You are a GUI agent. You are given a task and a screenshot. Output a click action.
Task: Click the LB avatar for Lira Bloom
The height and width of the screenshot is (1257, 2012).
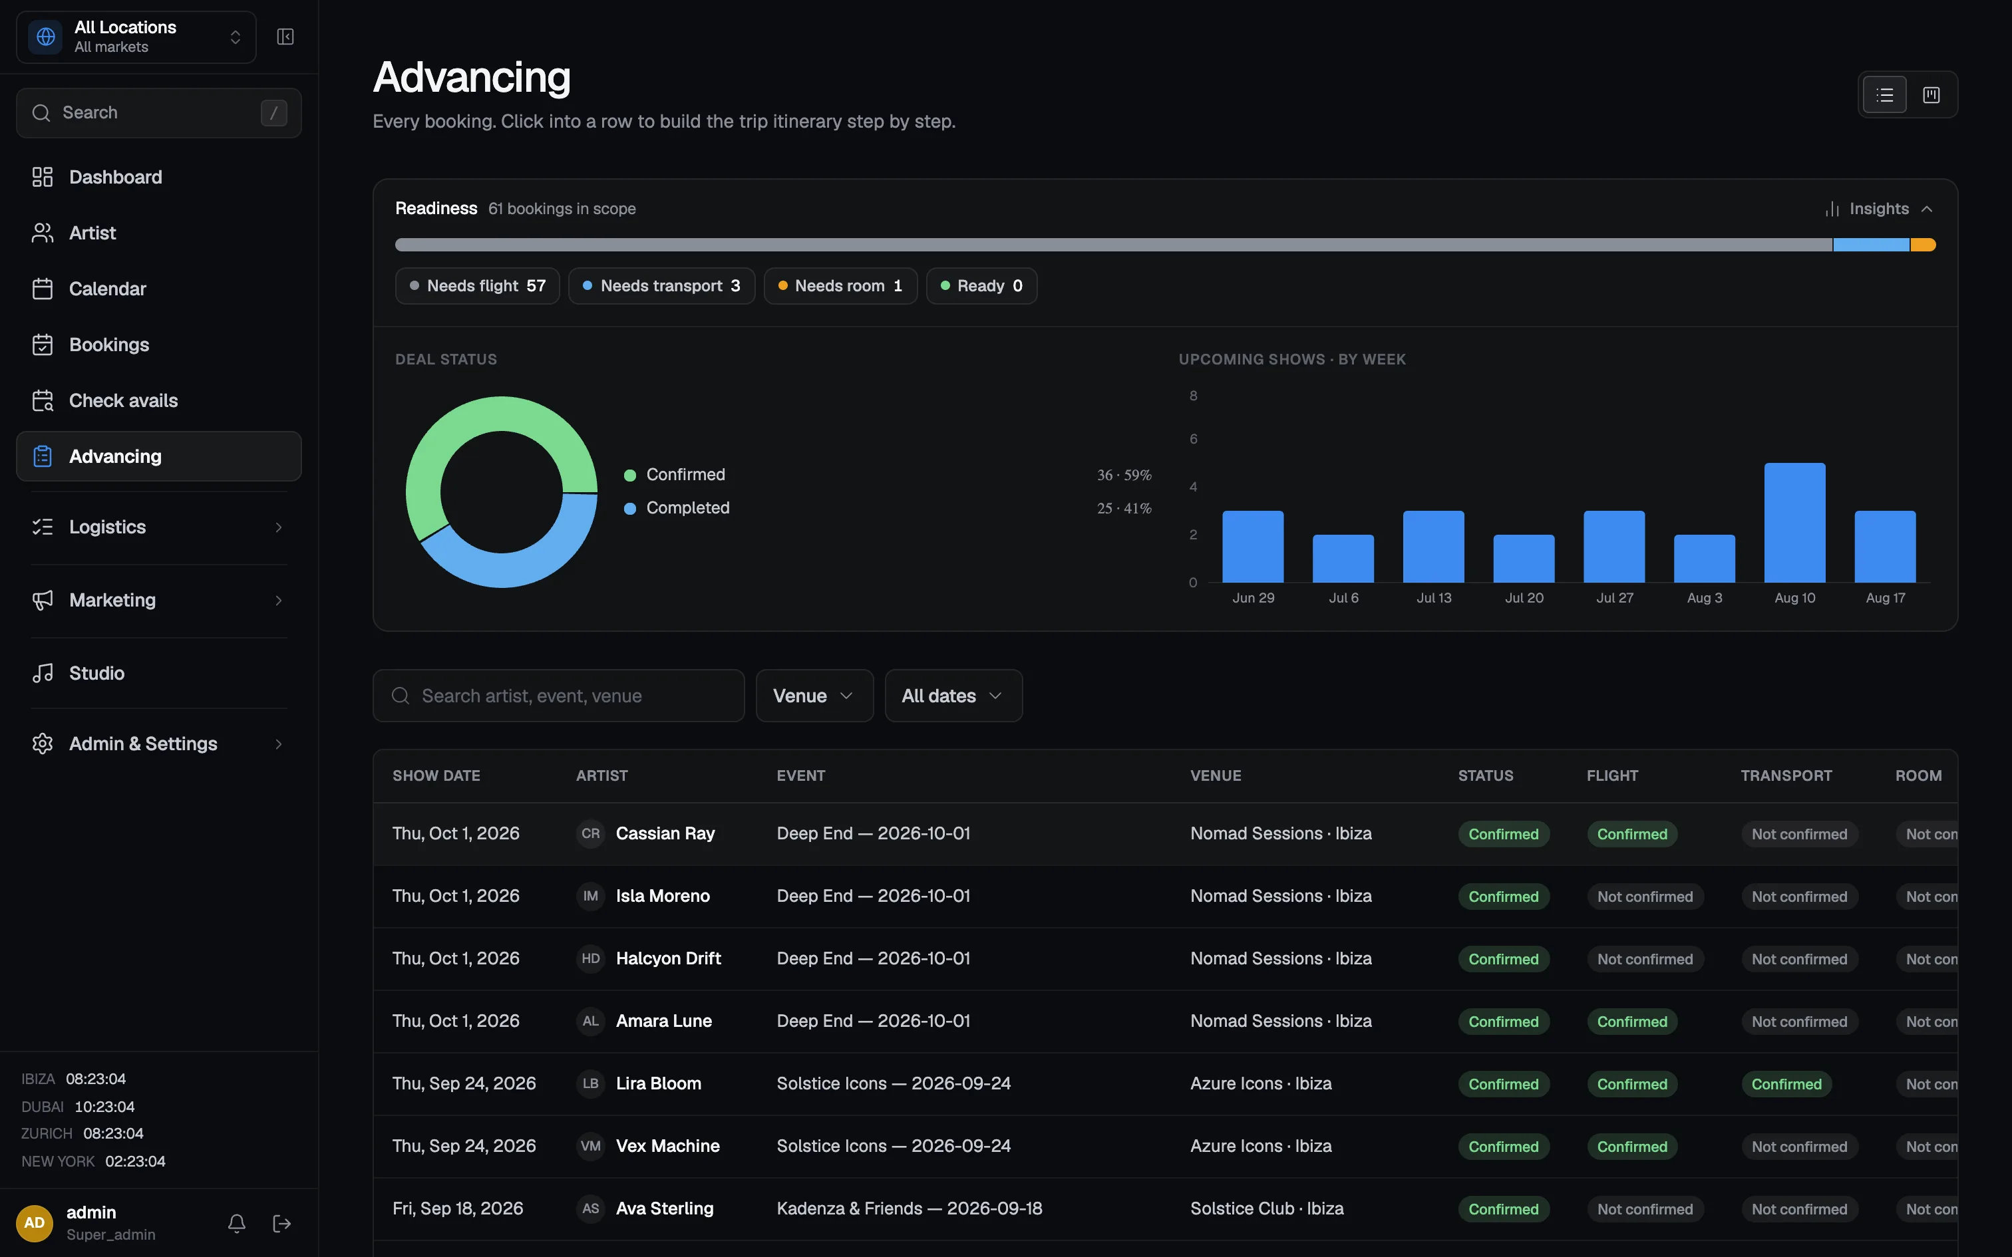pyautogui.click(x=590, y=1083)
